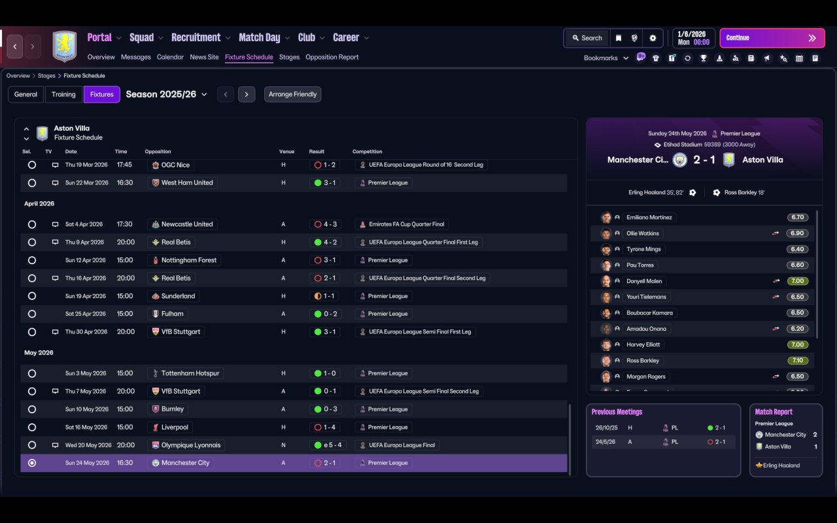Select the Tottenham Hotspur fixture radio button
This screenshot has height=523, width=837.
click(x=31, y=373)
